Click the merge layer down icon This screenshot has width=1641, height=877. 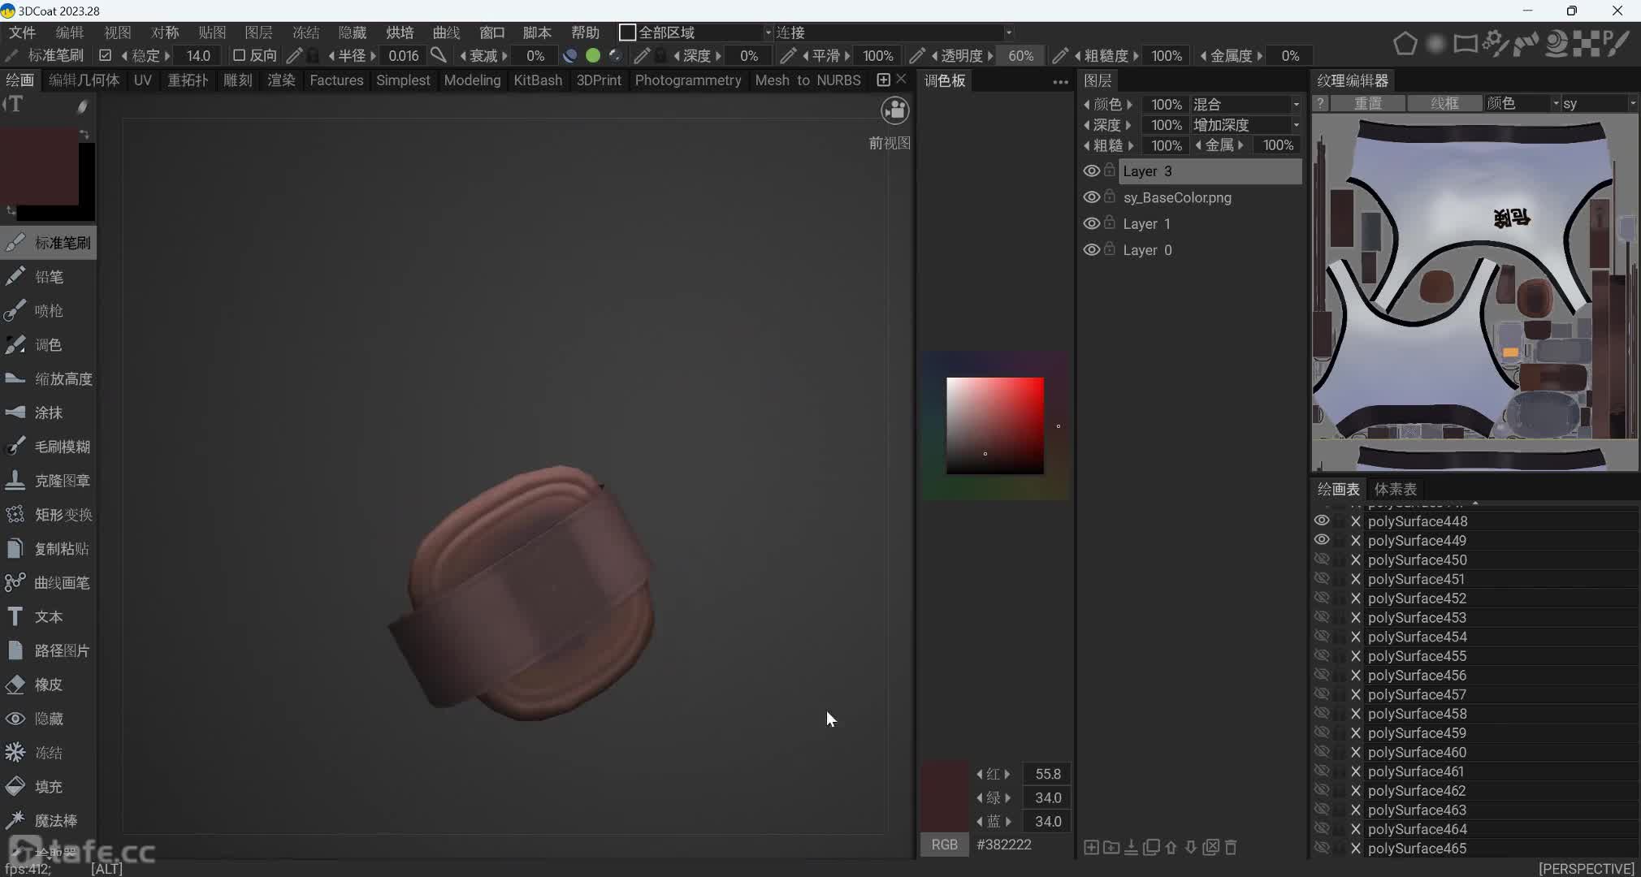click(1131, 847)
